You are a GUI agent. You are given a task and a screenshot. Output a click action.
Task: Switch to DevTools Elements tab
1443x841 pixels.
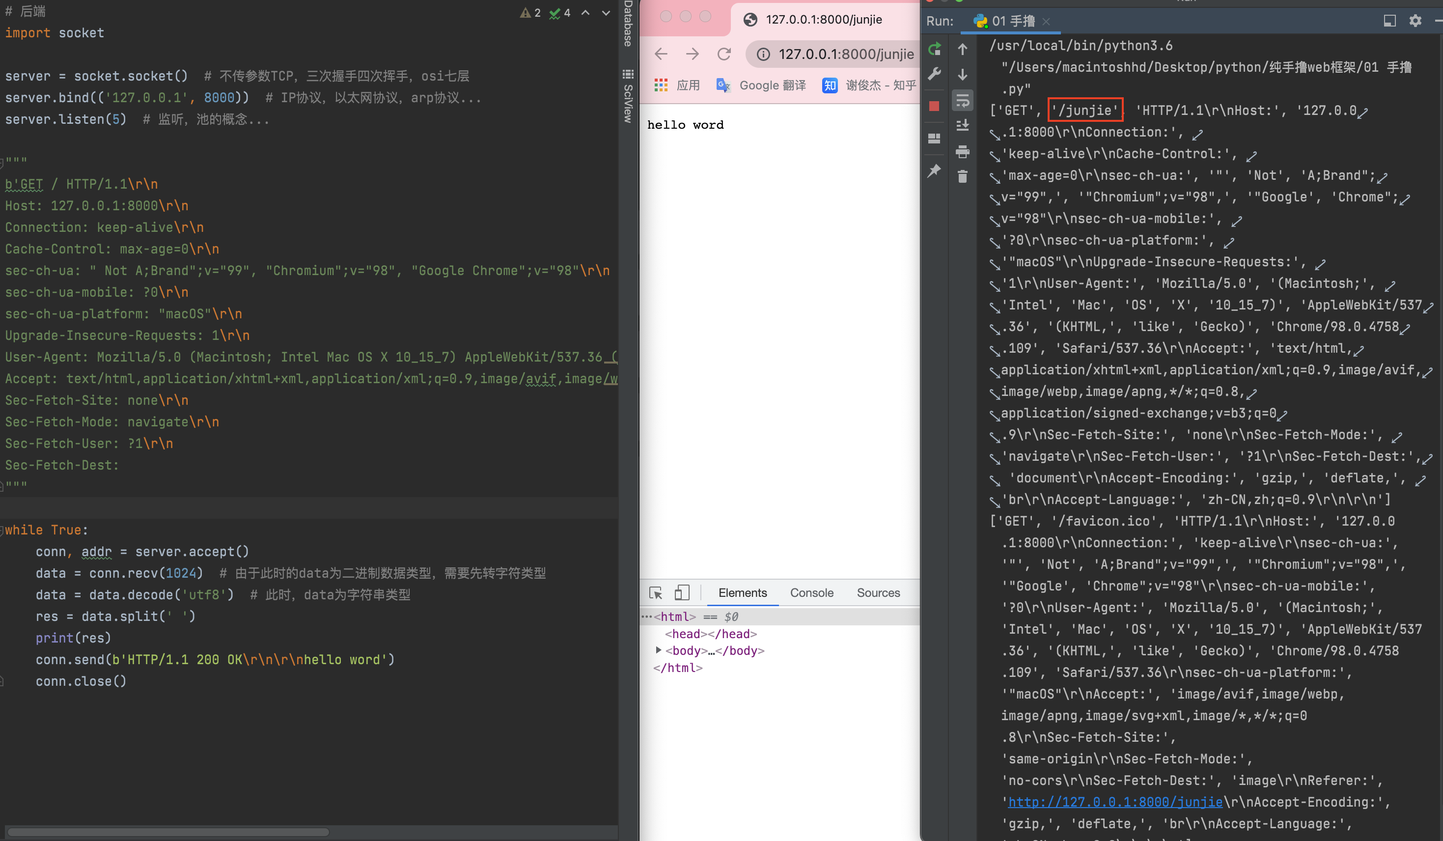(742, 593)
